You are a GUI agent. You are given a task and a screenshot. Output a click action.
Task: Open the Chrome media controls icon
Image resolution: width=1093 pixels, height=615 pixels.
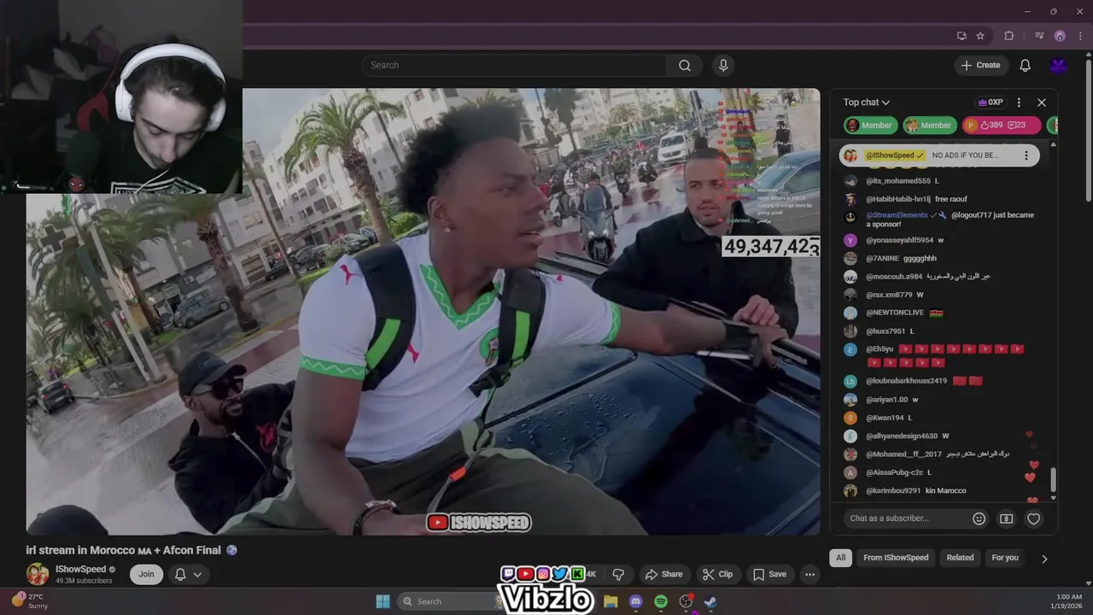(1039, 36)
